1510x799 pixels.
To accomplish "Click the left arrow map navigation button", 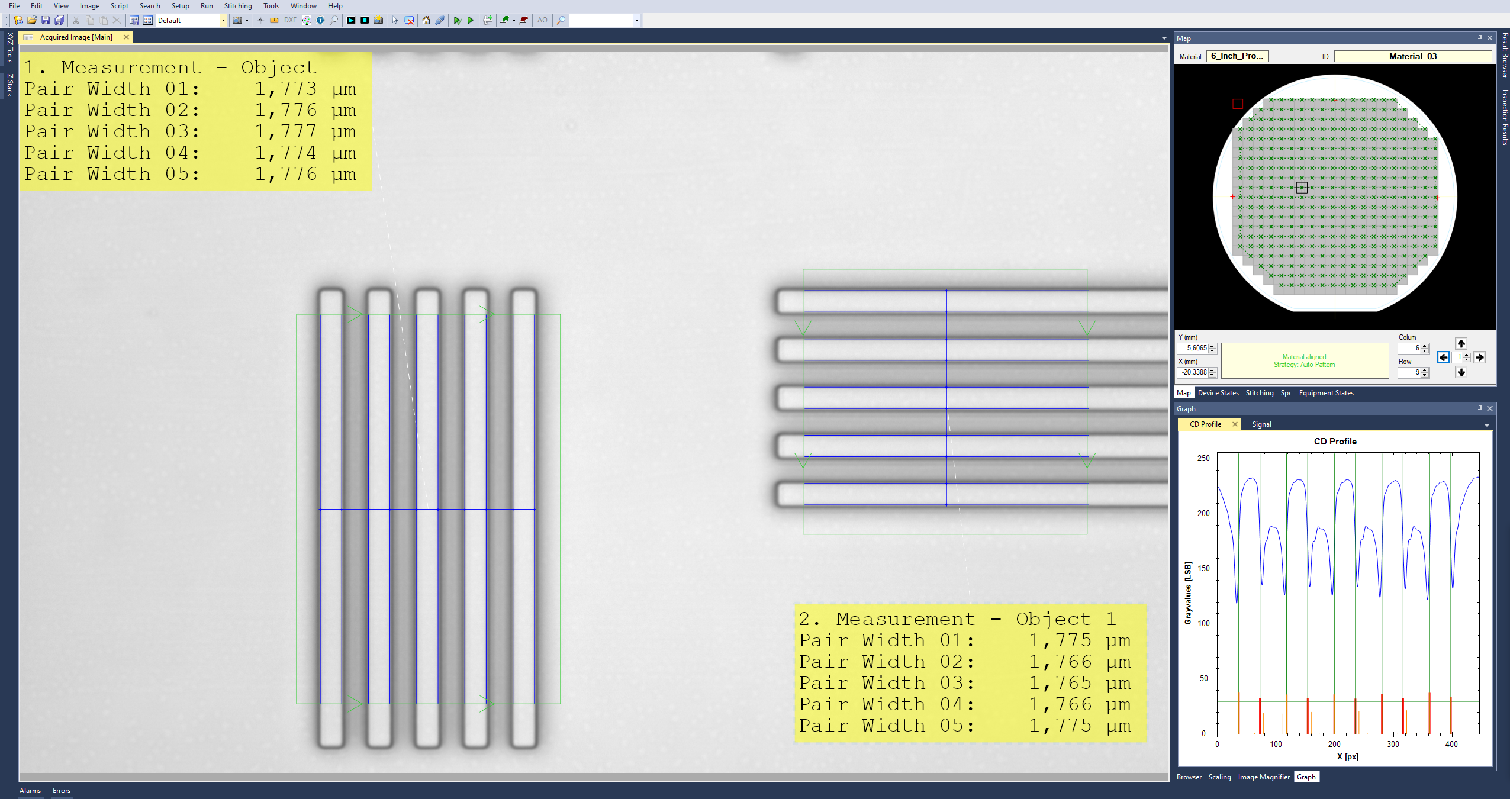I will click(1443, 357).
